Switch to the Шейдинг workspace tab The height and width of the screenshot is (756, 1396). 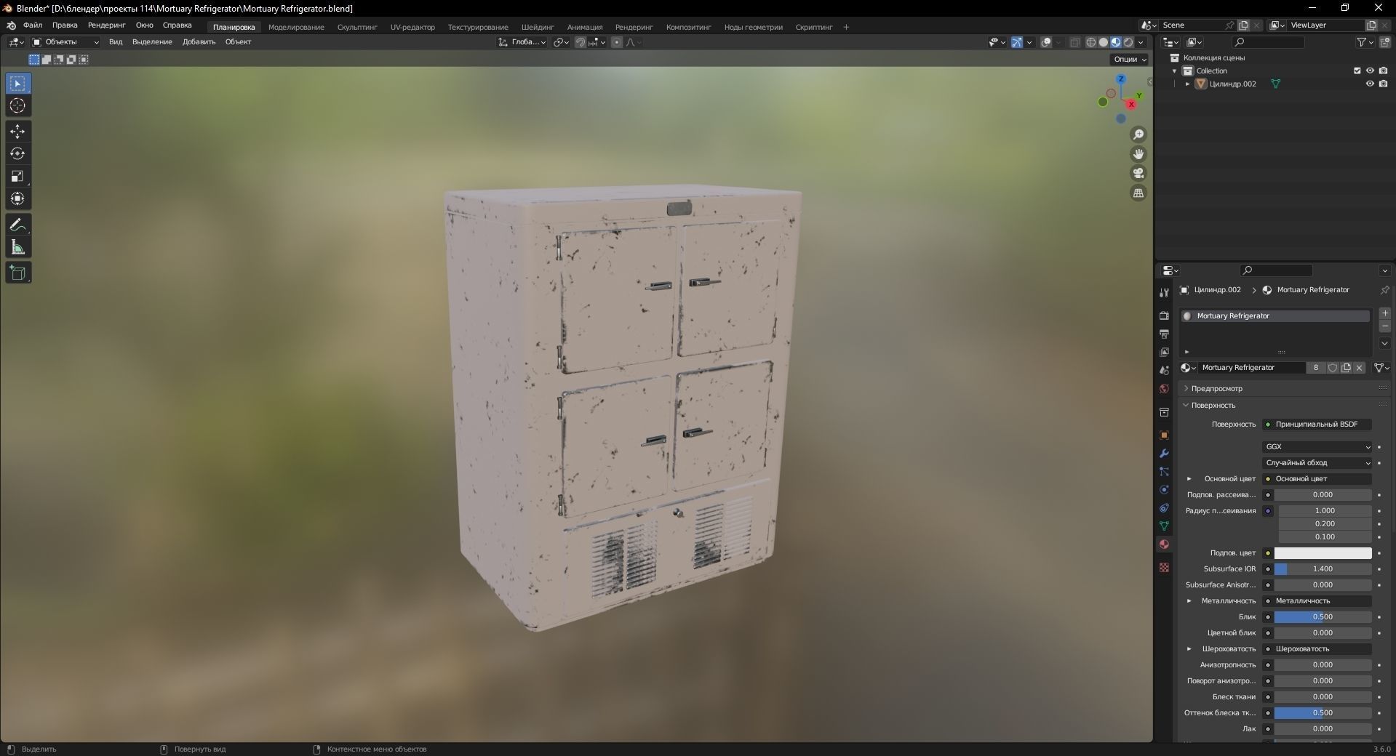click(x=538, y=27)
